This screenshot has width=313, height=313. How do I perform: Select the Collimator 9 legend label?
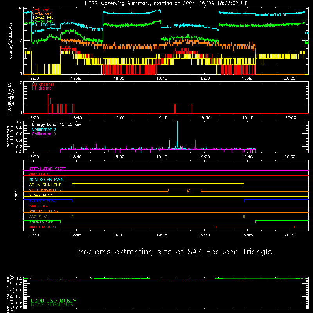pos(44,134)
